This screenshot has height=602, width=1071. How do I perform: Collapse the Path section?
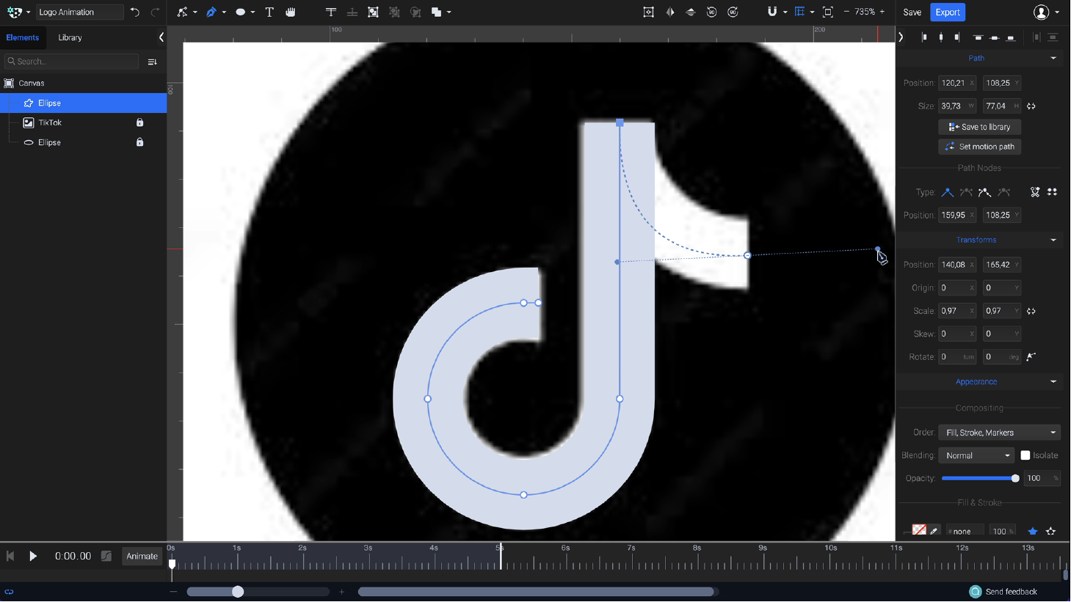(x=1053, y=58)
